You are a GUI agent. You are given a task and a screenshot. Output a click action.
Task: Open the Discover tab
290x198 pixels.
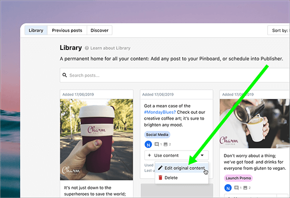coord(99,30)
